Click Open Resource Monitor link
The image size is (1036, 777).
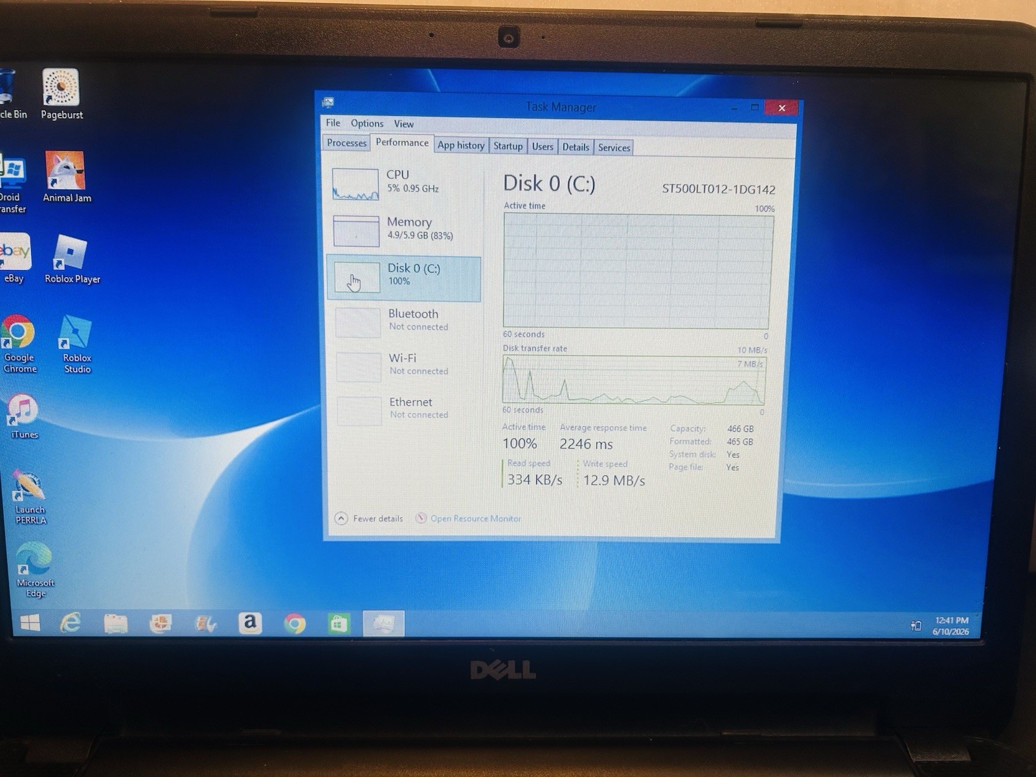point(475,519)
